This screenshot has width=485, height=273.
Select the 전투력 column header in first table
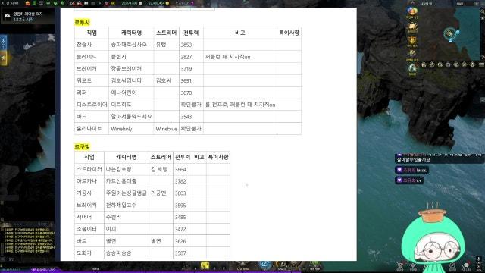(191, 33)
